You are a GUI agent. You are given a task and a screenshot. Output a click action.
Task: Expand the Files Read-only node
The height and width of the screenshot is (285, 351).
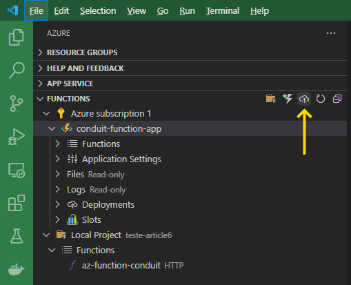click(x=57, y=174)
